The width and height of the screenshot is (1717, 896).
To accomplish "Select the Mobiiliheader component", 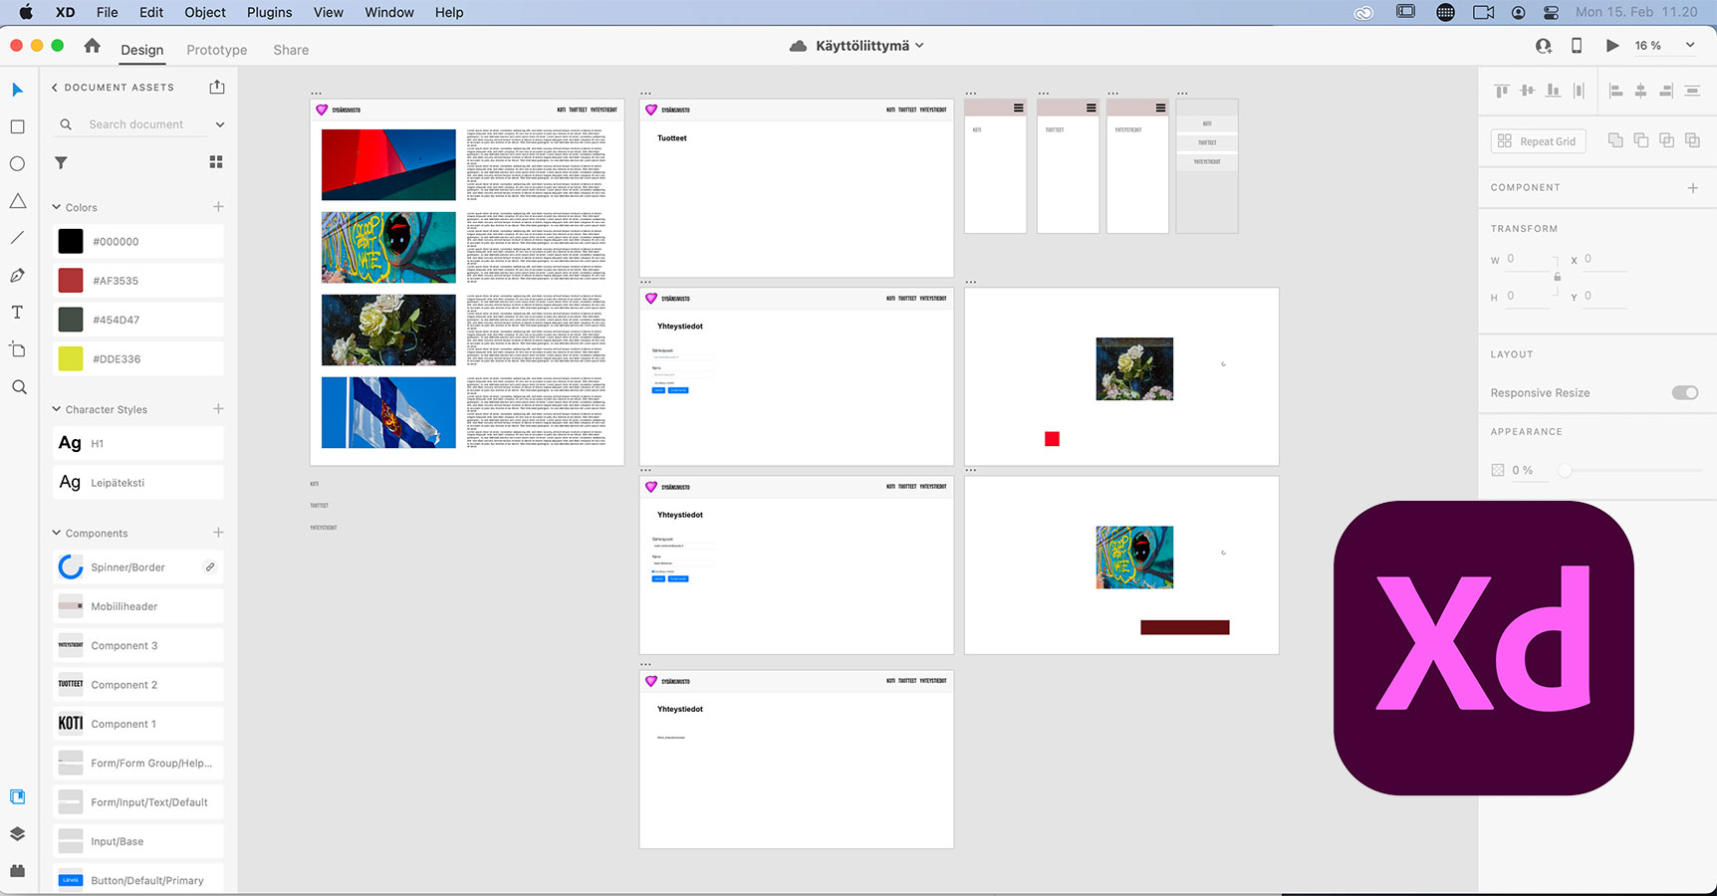I will pos(137,606).
